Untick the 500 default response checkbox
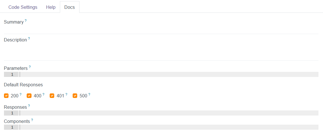This screenshot has height=134, width=323. 75,96
